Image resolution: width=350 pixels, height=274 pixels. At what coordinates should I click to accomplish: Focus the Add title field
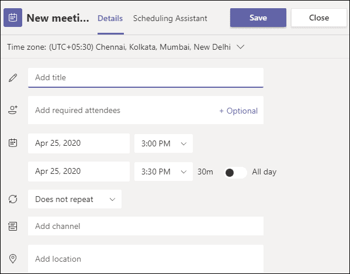(145, 77)
